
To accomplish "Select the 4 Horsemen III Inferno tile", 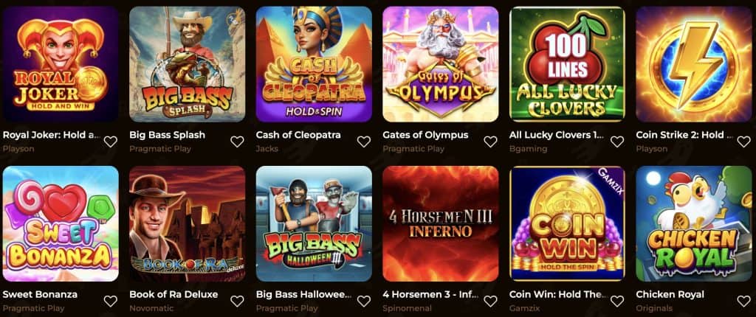I will point(441,223).
